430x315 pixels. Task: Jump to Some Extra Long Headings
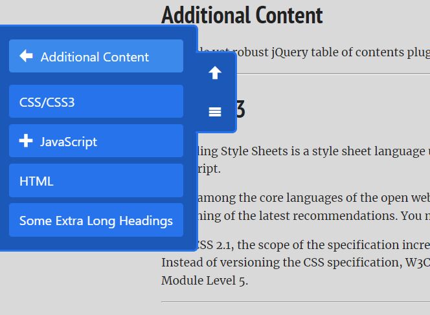(96, 220)
